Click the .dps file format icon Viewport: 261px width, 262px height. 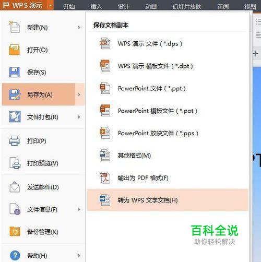[x=105, y=43]
